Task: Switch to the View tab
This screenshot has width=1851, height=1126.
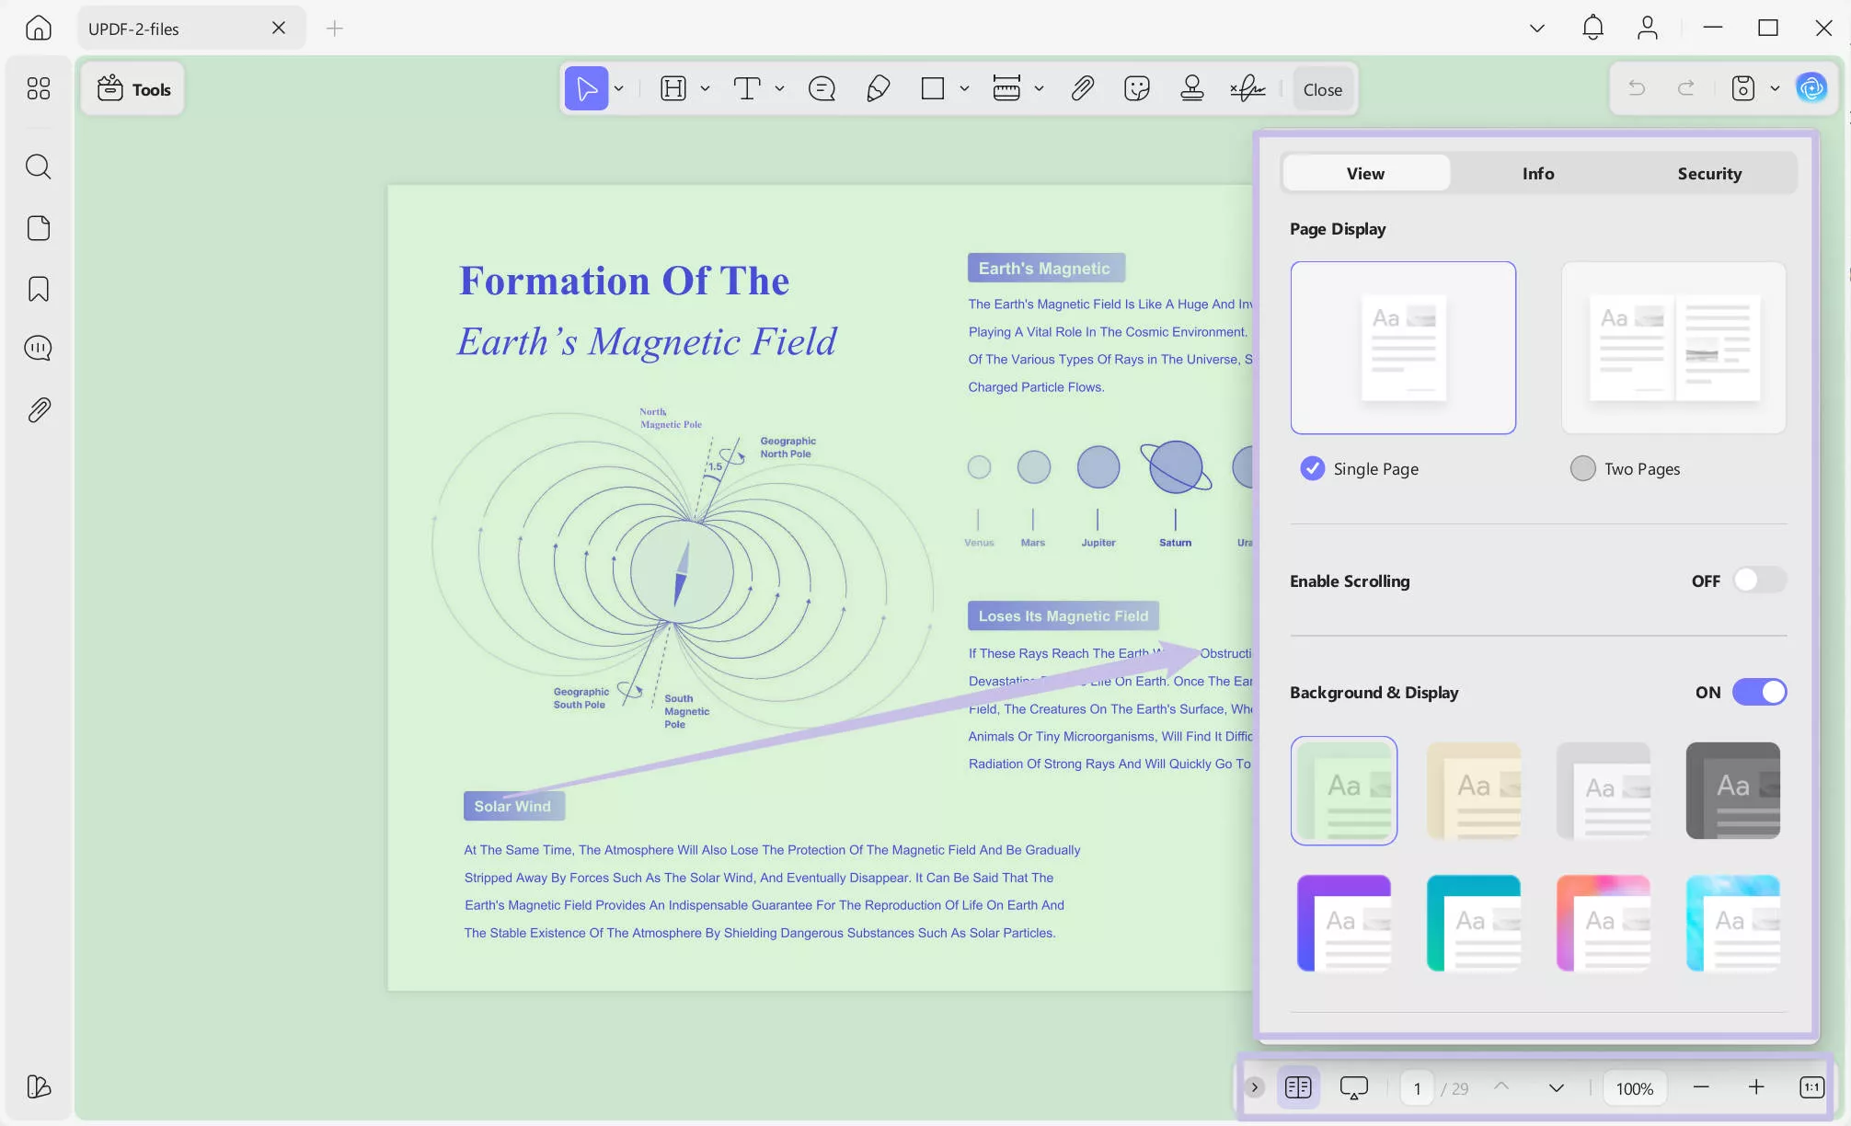Action: [x=1366, y=173]
